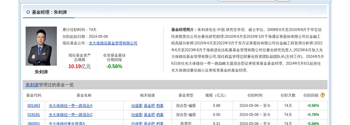Click the button next to search field
350x125 pixels.
tap(283, 0)
